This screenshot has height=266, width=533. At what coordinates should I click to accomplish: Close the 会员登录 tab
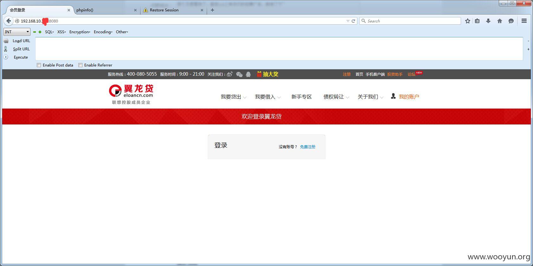(x=68, y=10)
